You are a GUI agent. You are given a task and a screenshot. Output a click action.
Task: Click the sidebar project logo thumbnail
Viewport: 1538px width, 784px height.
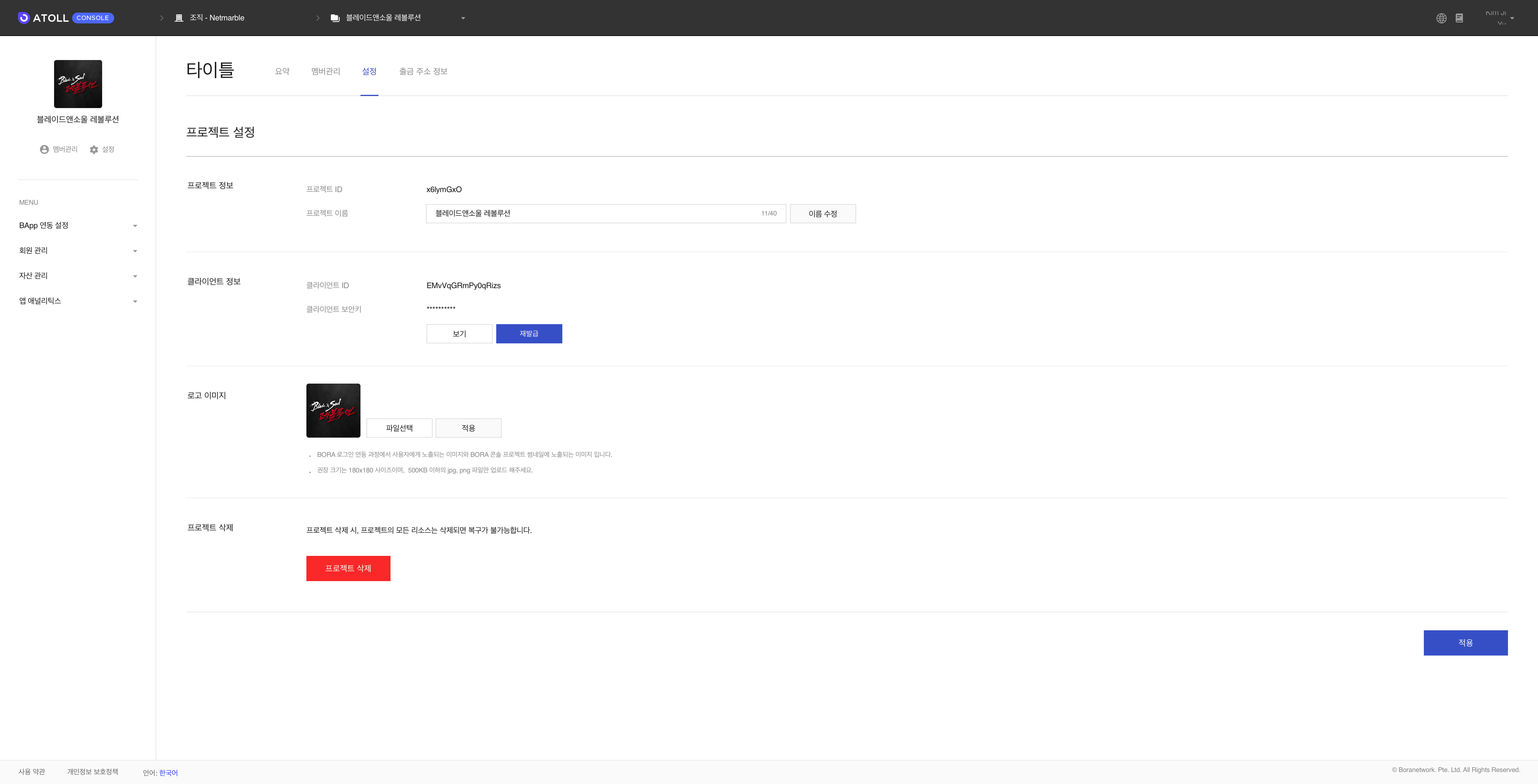[x=78, y=83]
